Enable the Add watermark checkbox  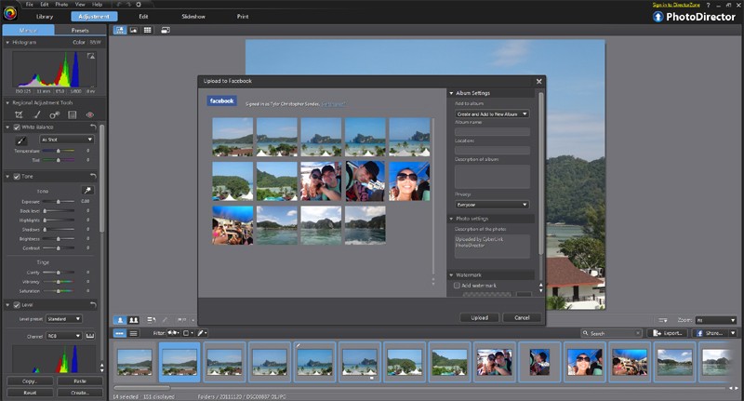(x=457, y=286)
